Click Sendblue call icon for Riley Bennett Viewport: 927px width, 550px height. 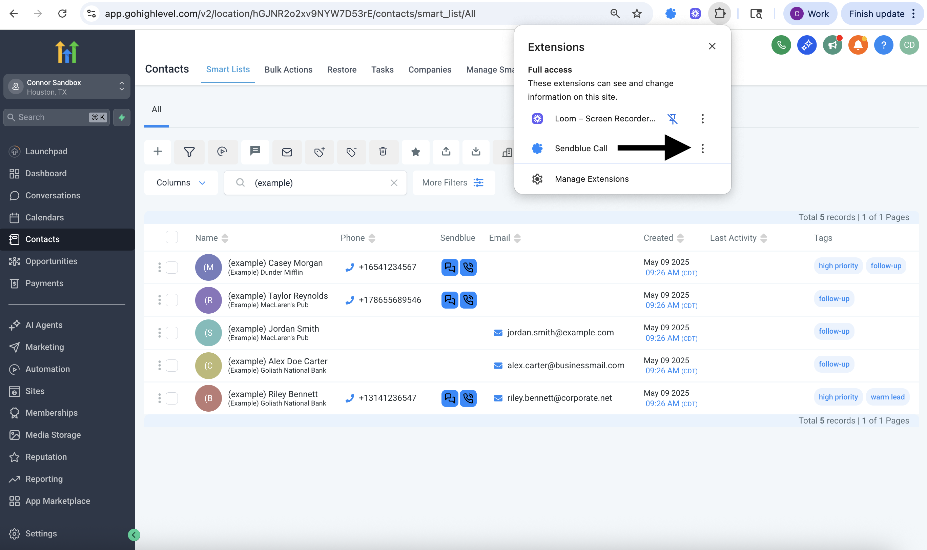click(x=468, y=398)
